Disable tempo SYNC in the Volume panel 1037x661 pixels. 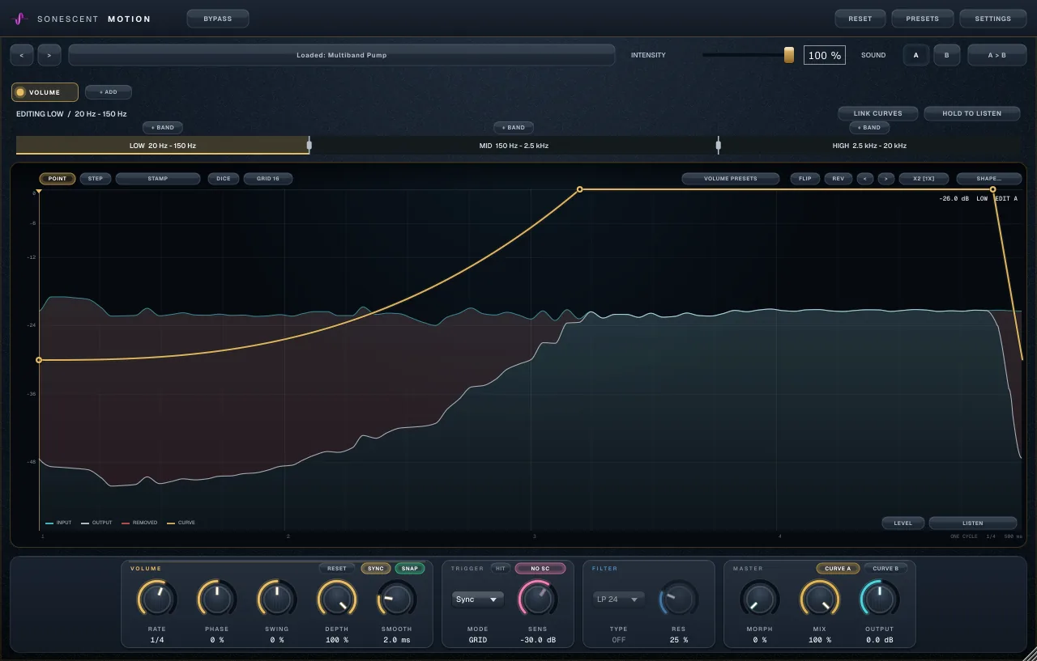376,569
